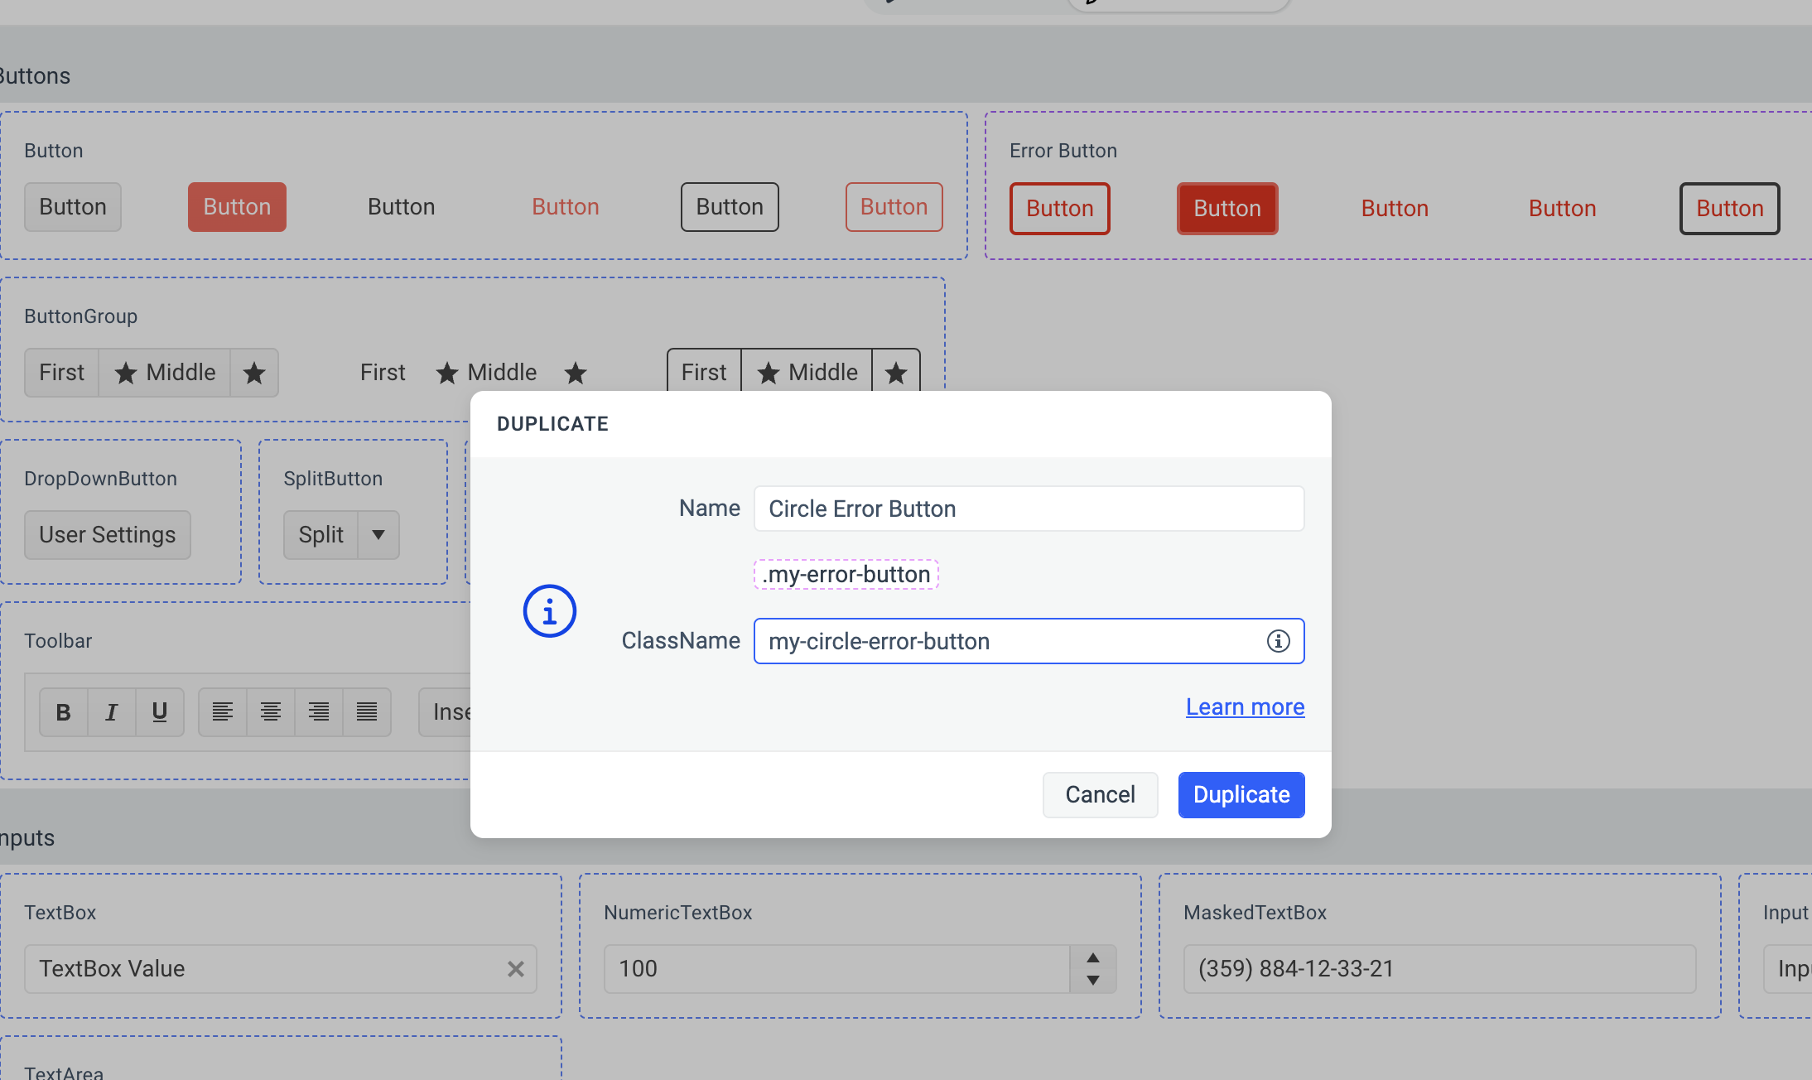Image resolution: width=1812 pixels, height=1080 pixels.
Task: Select left text alignment in the Toolbar
Action: tap(221, 711)
